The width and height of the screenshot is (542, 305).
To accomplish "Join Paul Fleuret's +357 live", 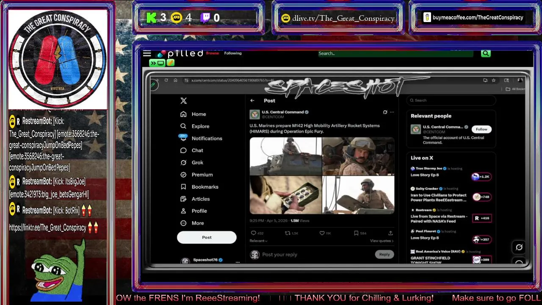I will pyautogui.click(x=481, y=240).
